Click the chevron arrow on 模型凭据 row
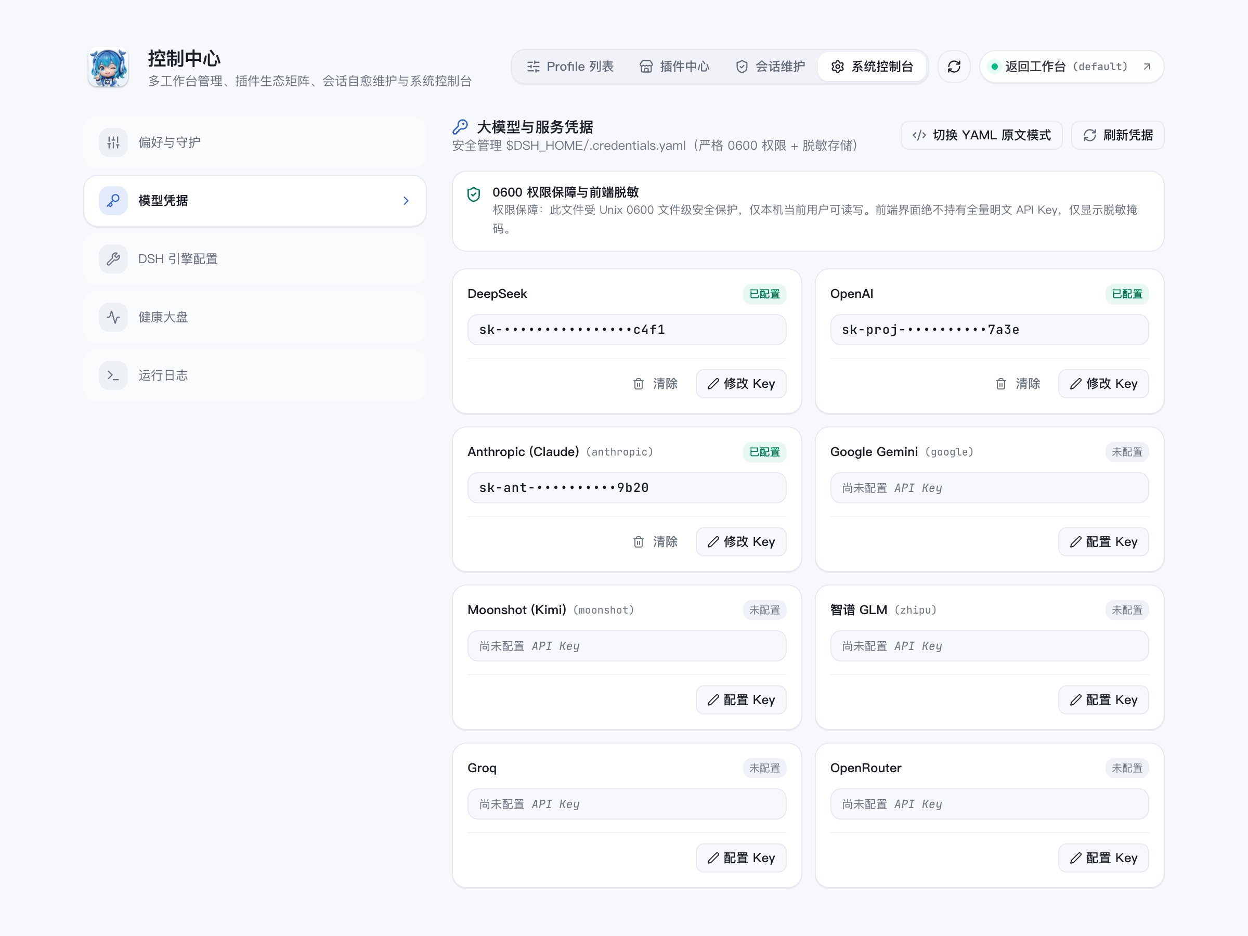 click(406, 201)
